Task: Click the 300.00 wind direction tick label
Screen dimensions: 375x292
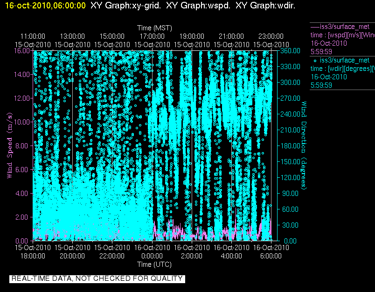Action: 290,83
